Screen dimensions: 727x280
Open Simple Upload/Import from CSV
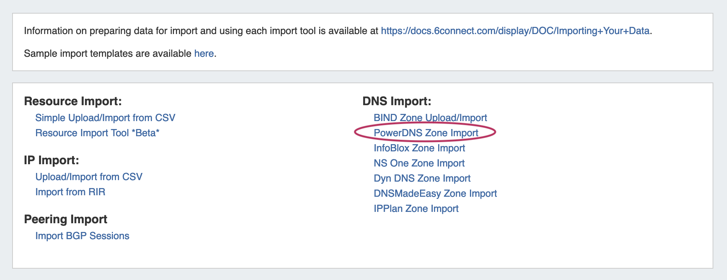(105, 118)
